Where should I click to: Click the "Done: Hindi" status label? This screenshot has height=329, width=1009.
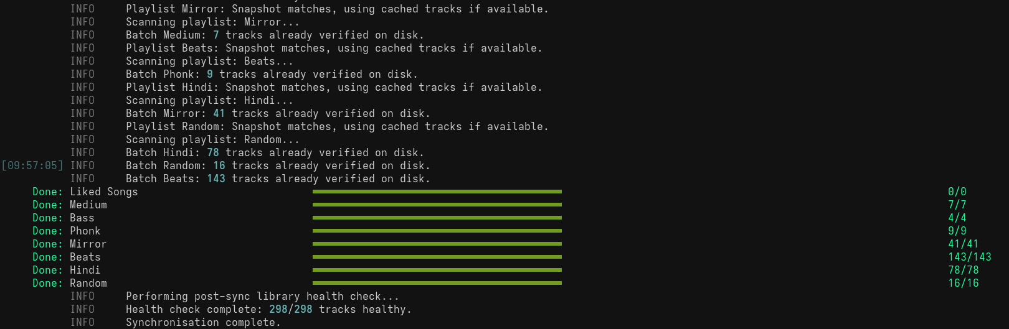click(66, 270)
